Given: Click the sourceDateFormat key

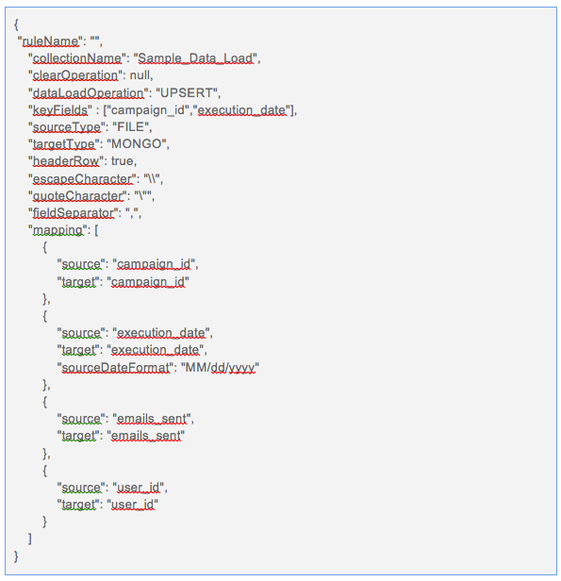Looking at the screenshot, I should pos(115,368).
